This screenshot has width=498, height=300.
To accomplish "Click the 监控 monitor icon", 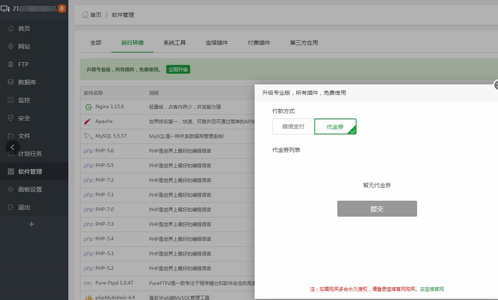I will 11,100.
